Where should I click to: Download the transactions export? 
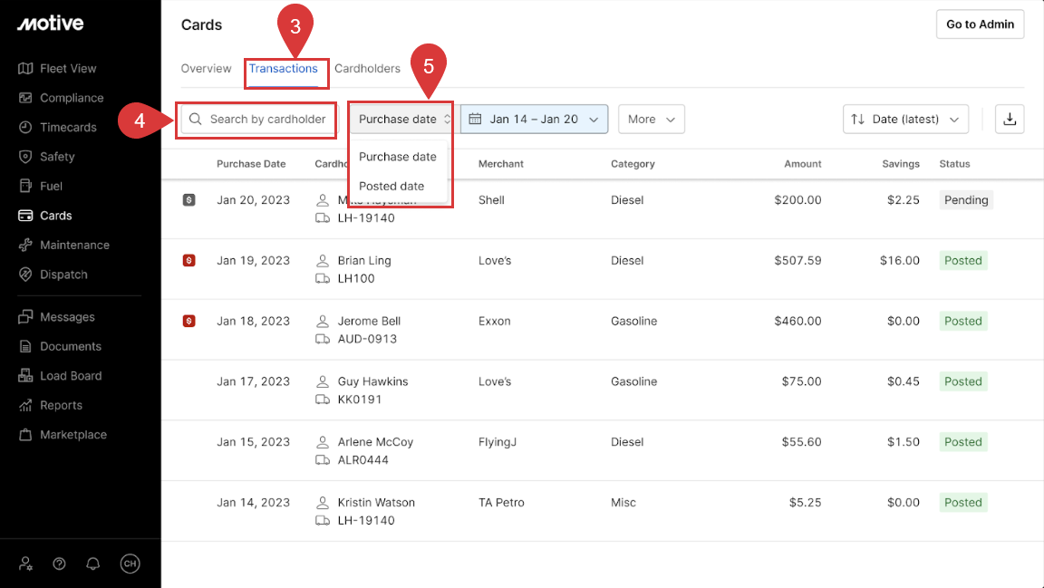click(1010, 119)
